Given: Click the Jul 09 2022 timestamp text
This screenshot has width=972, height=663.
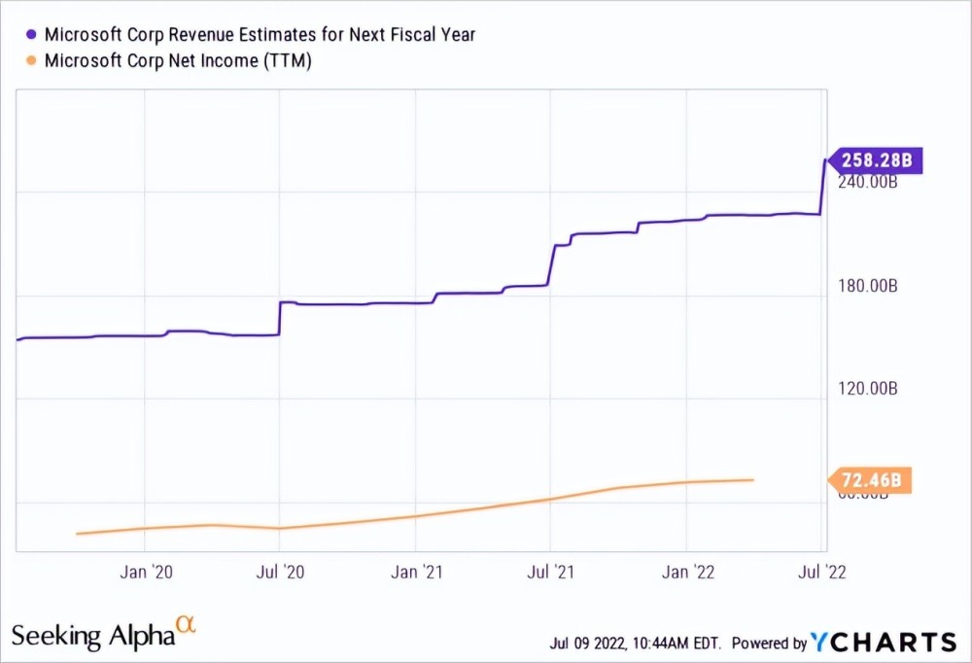Looking at the screenshot, I should pos(635,644).
